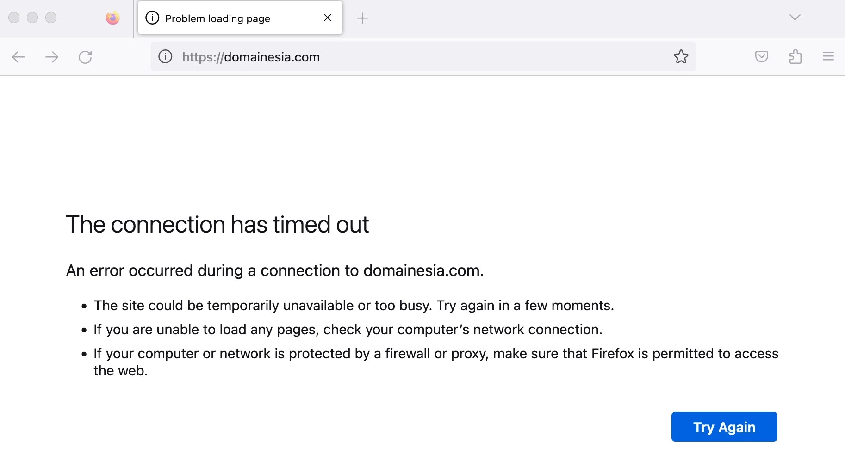This screenshot has width=845, height=454.
Task: Close the Problem loading page tab
Action: pyautogui.click(x=328, y=18)
